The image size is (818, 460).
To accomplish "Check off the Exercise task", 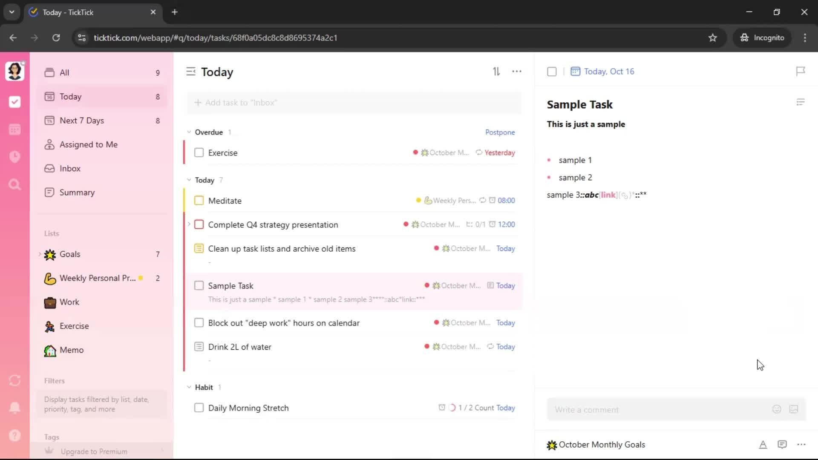I will point(199,152).
